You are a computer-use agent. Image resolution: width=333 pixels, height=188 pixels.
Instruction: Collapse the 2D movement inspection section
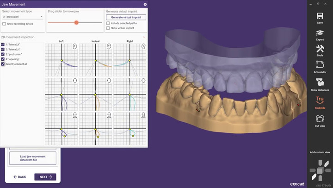[x=143, y=37]
